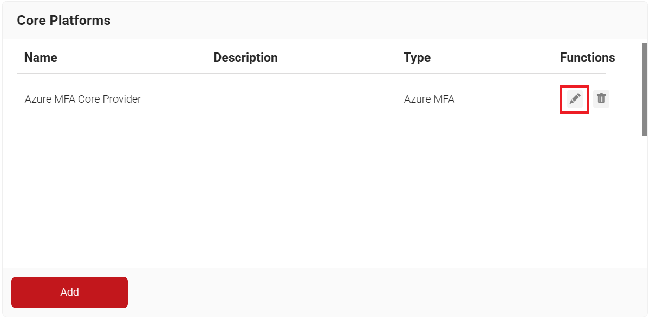Edit the Azure MFA Core Provider entry
This screenshot has height=319, width=650.
[575, 99]
